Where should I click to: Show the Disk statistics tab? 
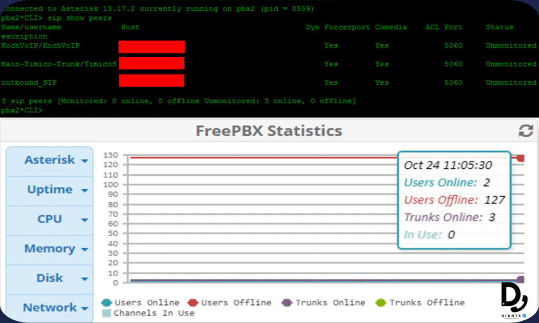(49, 279)
